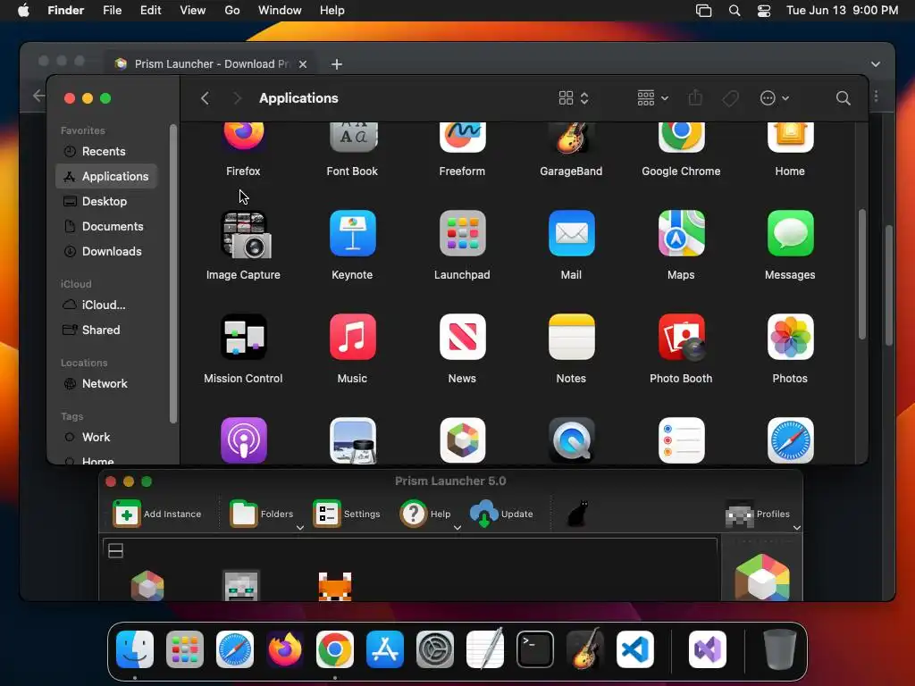The image size is (915, 686).
Task: Open the Safari icon in the Applications grid
Action: click(790, 440)
